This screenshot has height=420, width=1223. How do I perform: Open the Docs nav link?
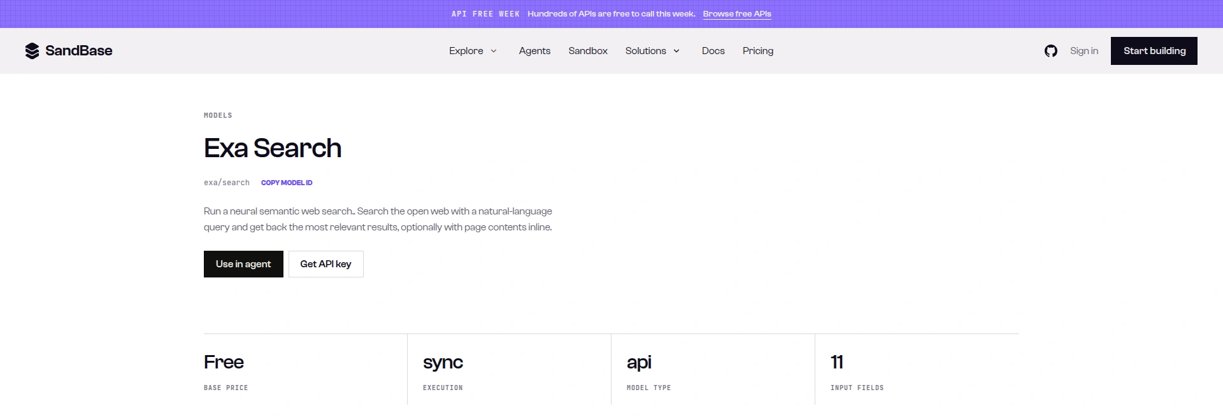point(713,51)
